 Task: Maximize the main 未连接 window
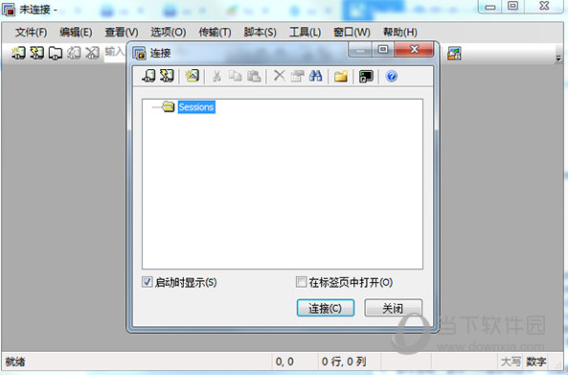[x=512, y=6]
